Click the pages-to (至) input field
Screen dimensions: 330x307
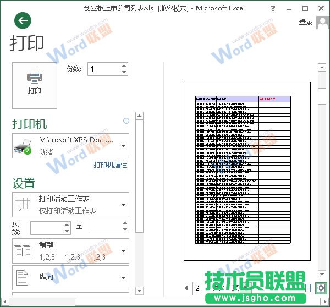(105, 226)
